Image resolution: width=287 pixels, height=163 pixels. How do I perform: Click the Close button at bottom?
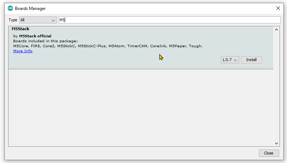269,153
